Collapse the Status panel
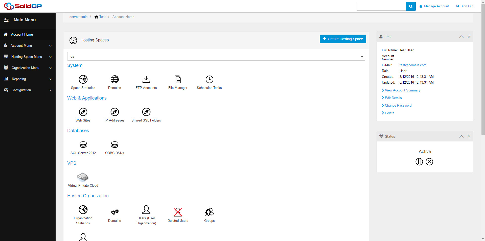The image size is (485, 241). coord(461,136)
